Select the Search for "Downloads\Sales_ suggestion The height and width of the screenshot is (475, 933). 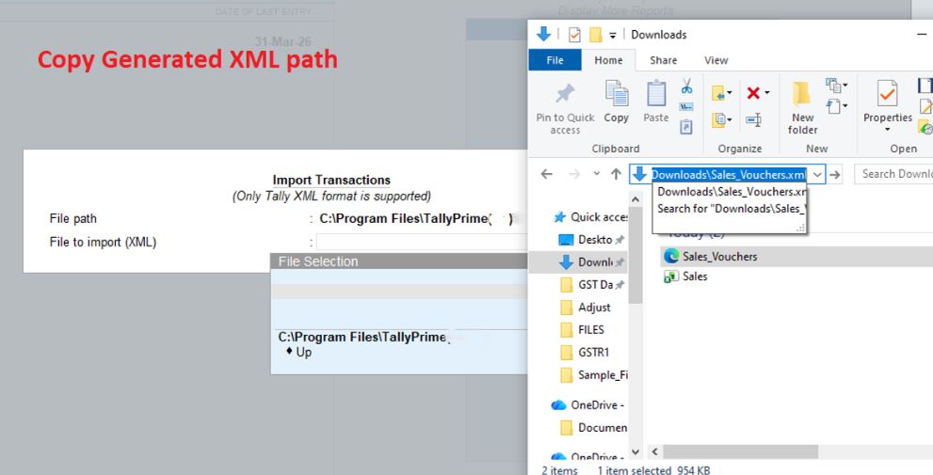tap(730, 209)
